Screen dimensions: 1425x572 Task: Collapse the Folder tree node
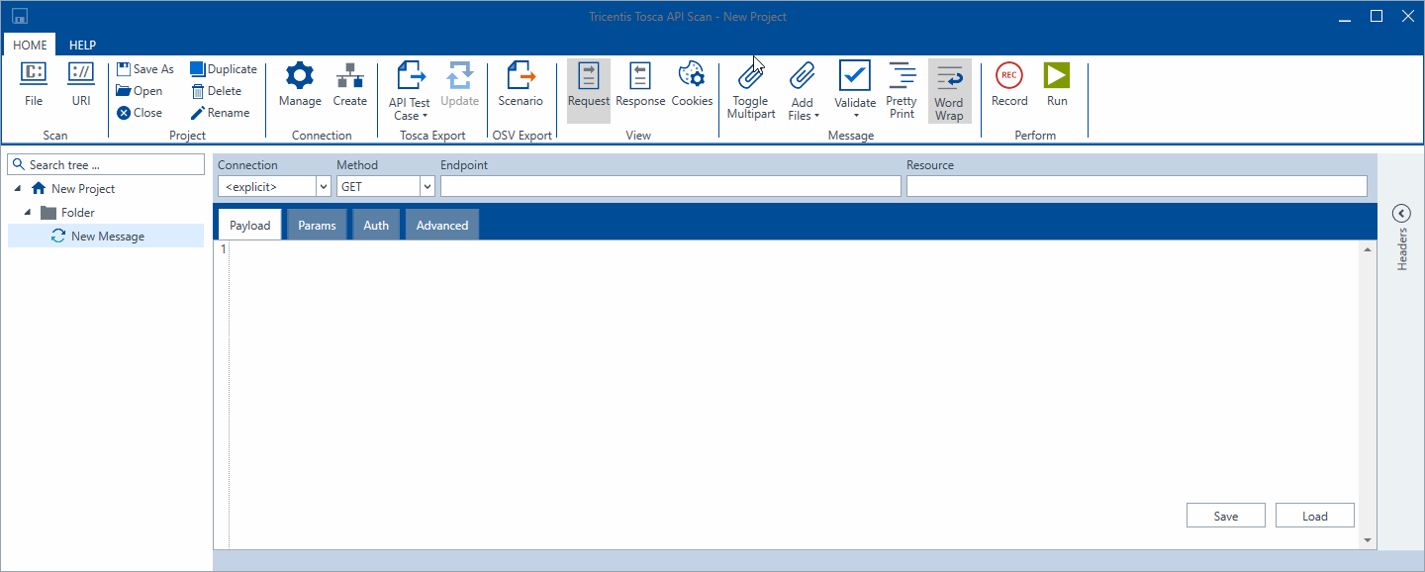[28, 212]
